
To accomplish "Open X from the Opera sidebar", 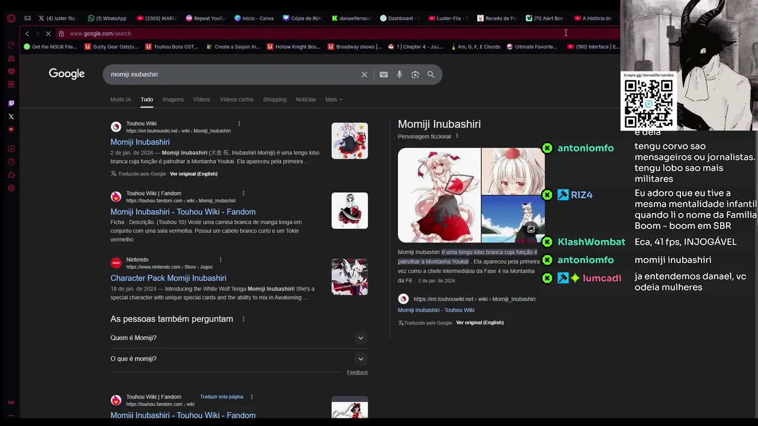I will [11, 117].
